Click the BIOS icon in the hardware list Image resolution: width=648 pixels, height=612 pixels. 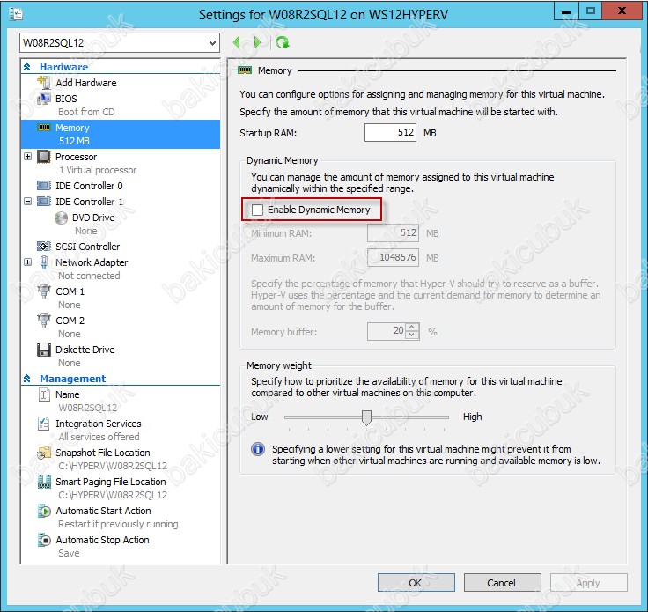pos(44,99)
